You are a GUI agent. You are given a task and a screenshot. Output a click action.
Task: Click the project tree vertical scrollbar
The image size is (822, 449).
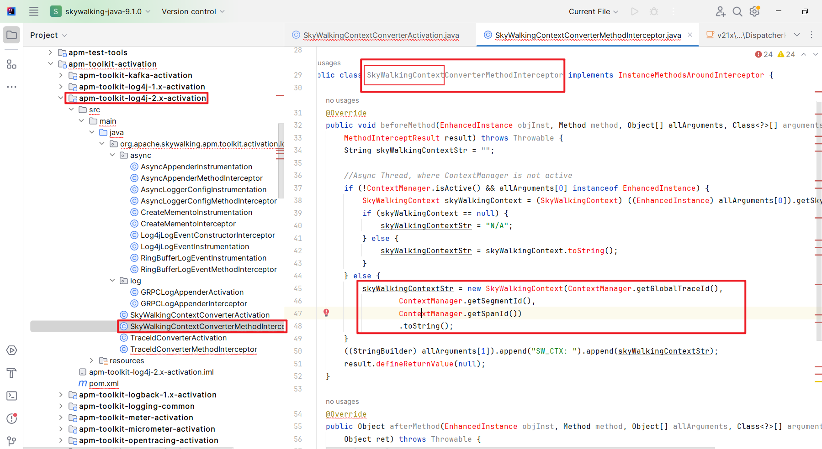tap(281, 160)
